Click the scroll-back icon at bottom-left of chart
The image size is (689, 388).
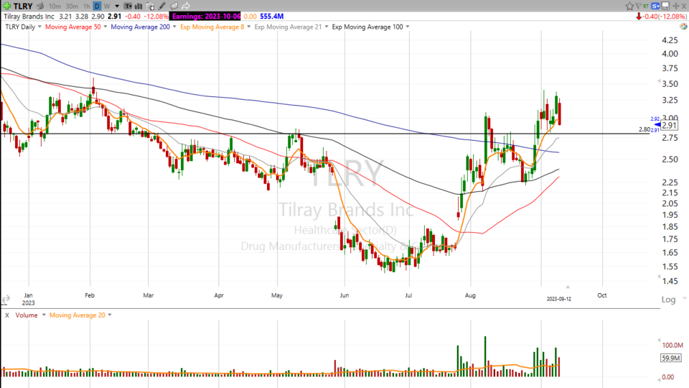point(5,300)
